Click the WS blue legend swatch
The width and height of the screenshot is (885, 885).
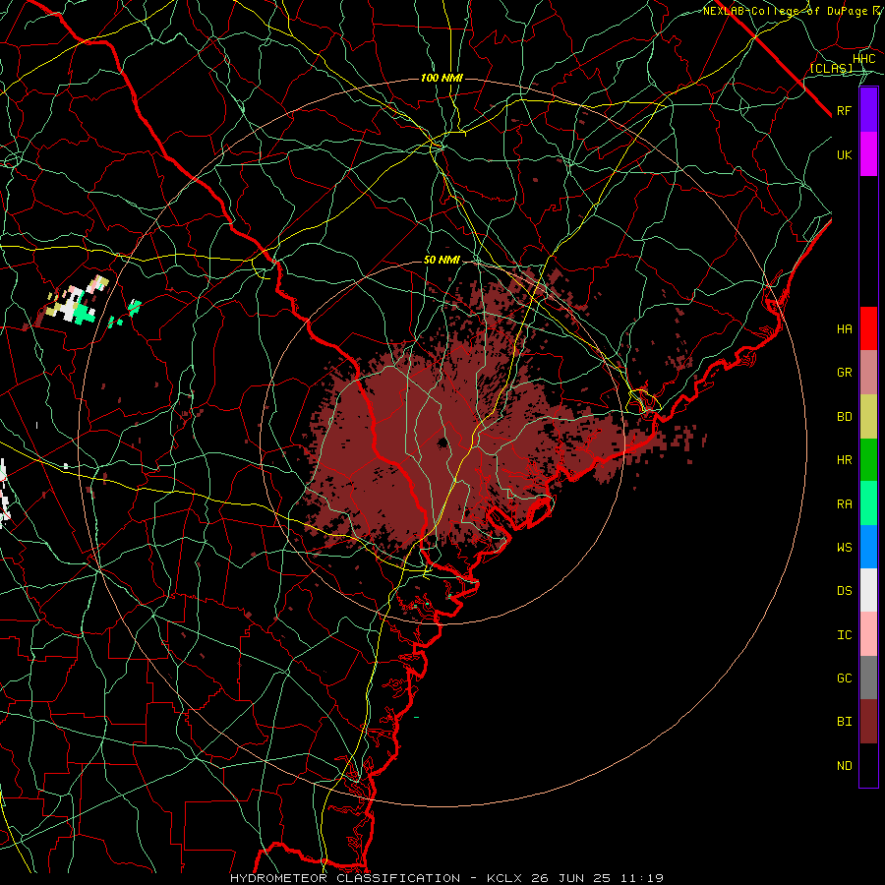point(868,547)
